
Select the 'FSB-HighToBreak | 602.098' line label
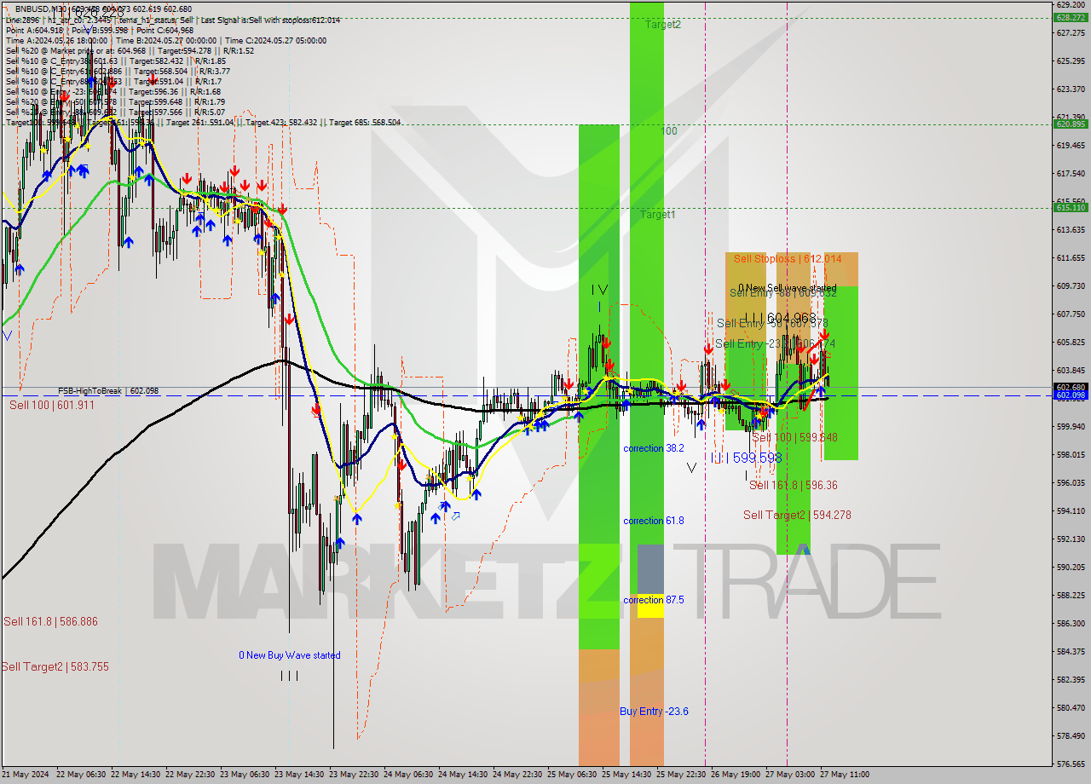(x=108, y=390)
